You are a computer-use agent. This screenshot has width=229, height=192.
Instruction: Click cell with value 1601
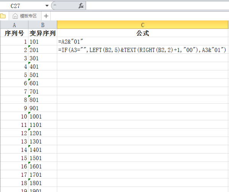coord(43,166)
